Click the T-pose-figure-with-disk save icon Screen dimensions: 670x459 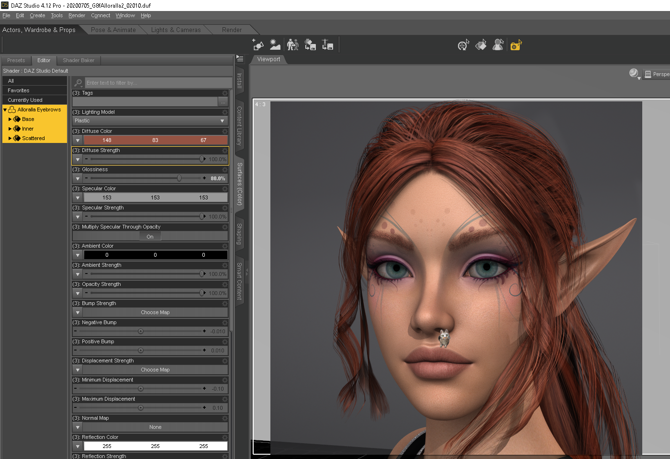tap(327, 45)
